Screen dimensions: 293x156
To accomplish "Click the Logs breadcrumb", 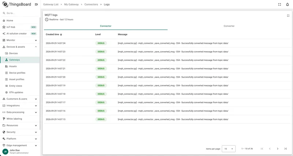I will point(107,4).
